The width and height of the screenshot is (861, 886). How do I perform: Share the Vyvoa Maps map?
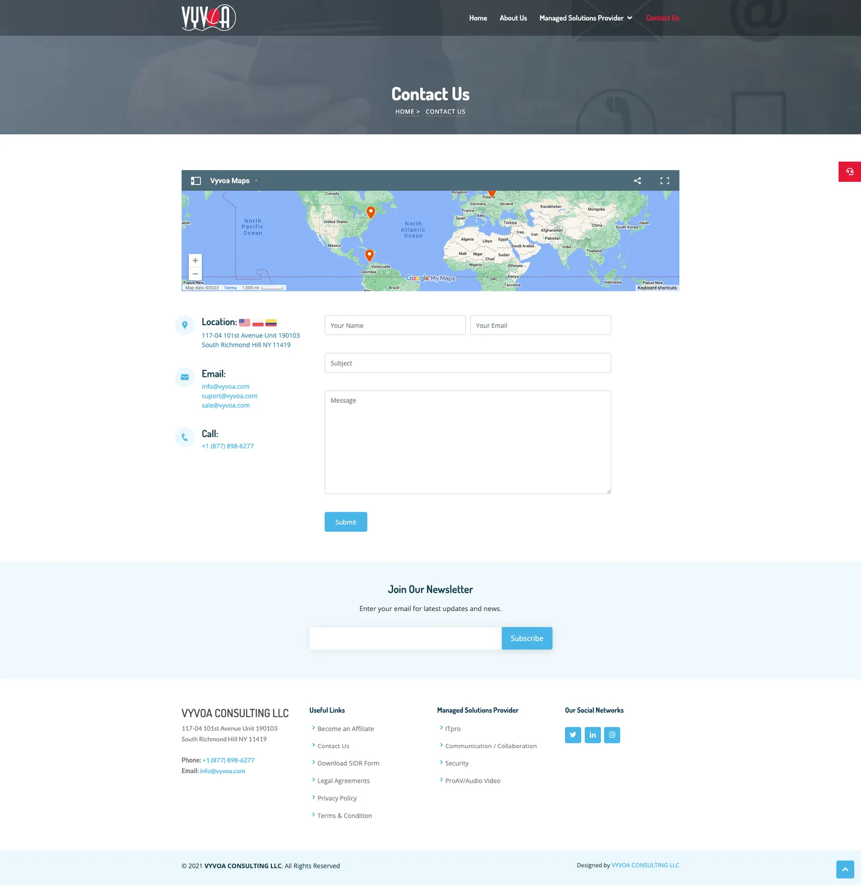(x=637, y=181)
